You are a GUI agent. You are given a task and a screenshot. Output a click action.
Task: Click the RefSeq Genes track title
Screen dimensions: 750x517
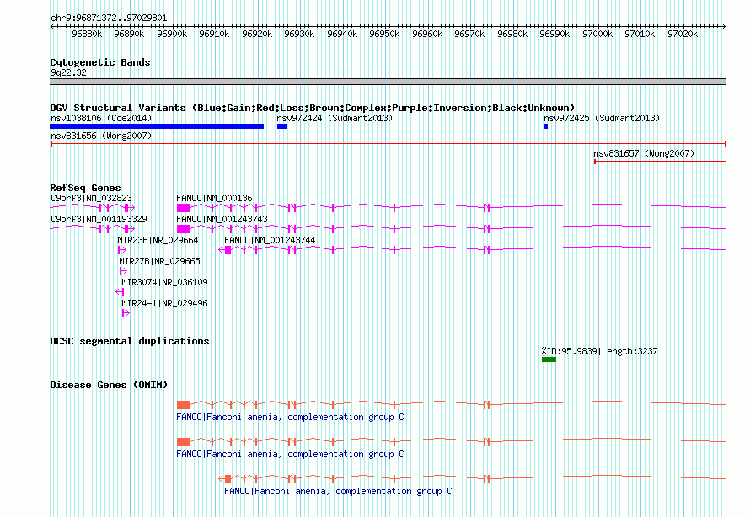click(85, 188)
